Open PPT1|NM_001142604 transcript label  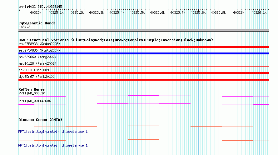click(35, 101)
